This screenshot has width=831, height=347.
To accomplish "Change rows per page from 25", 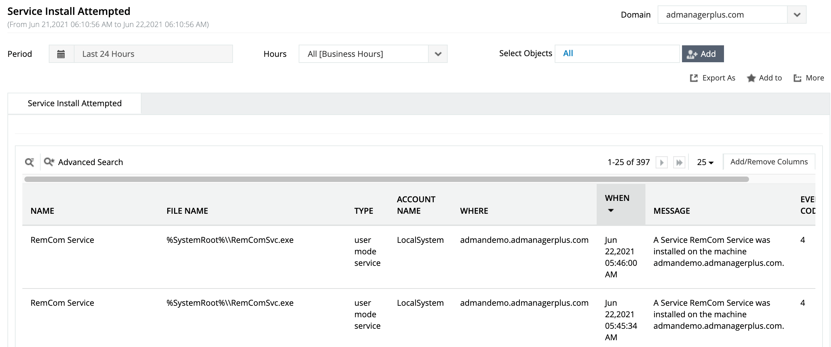I will (x=705, y=162).
